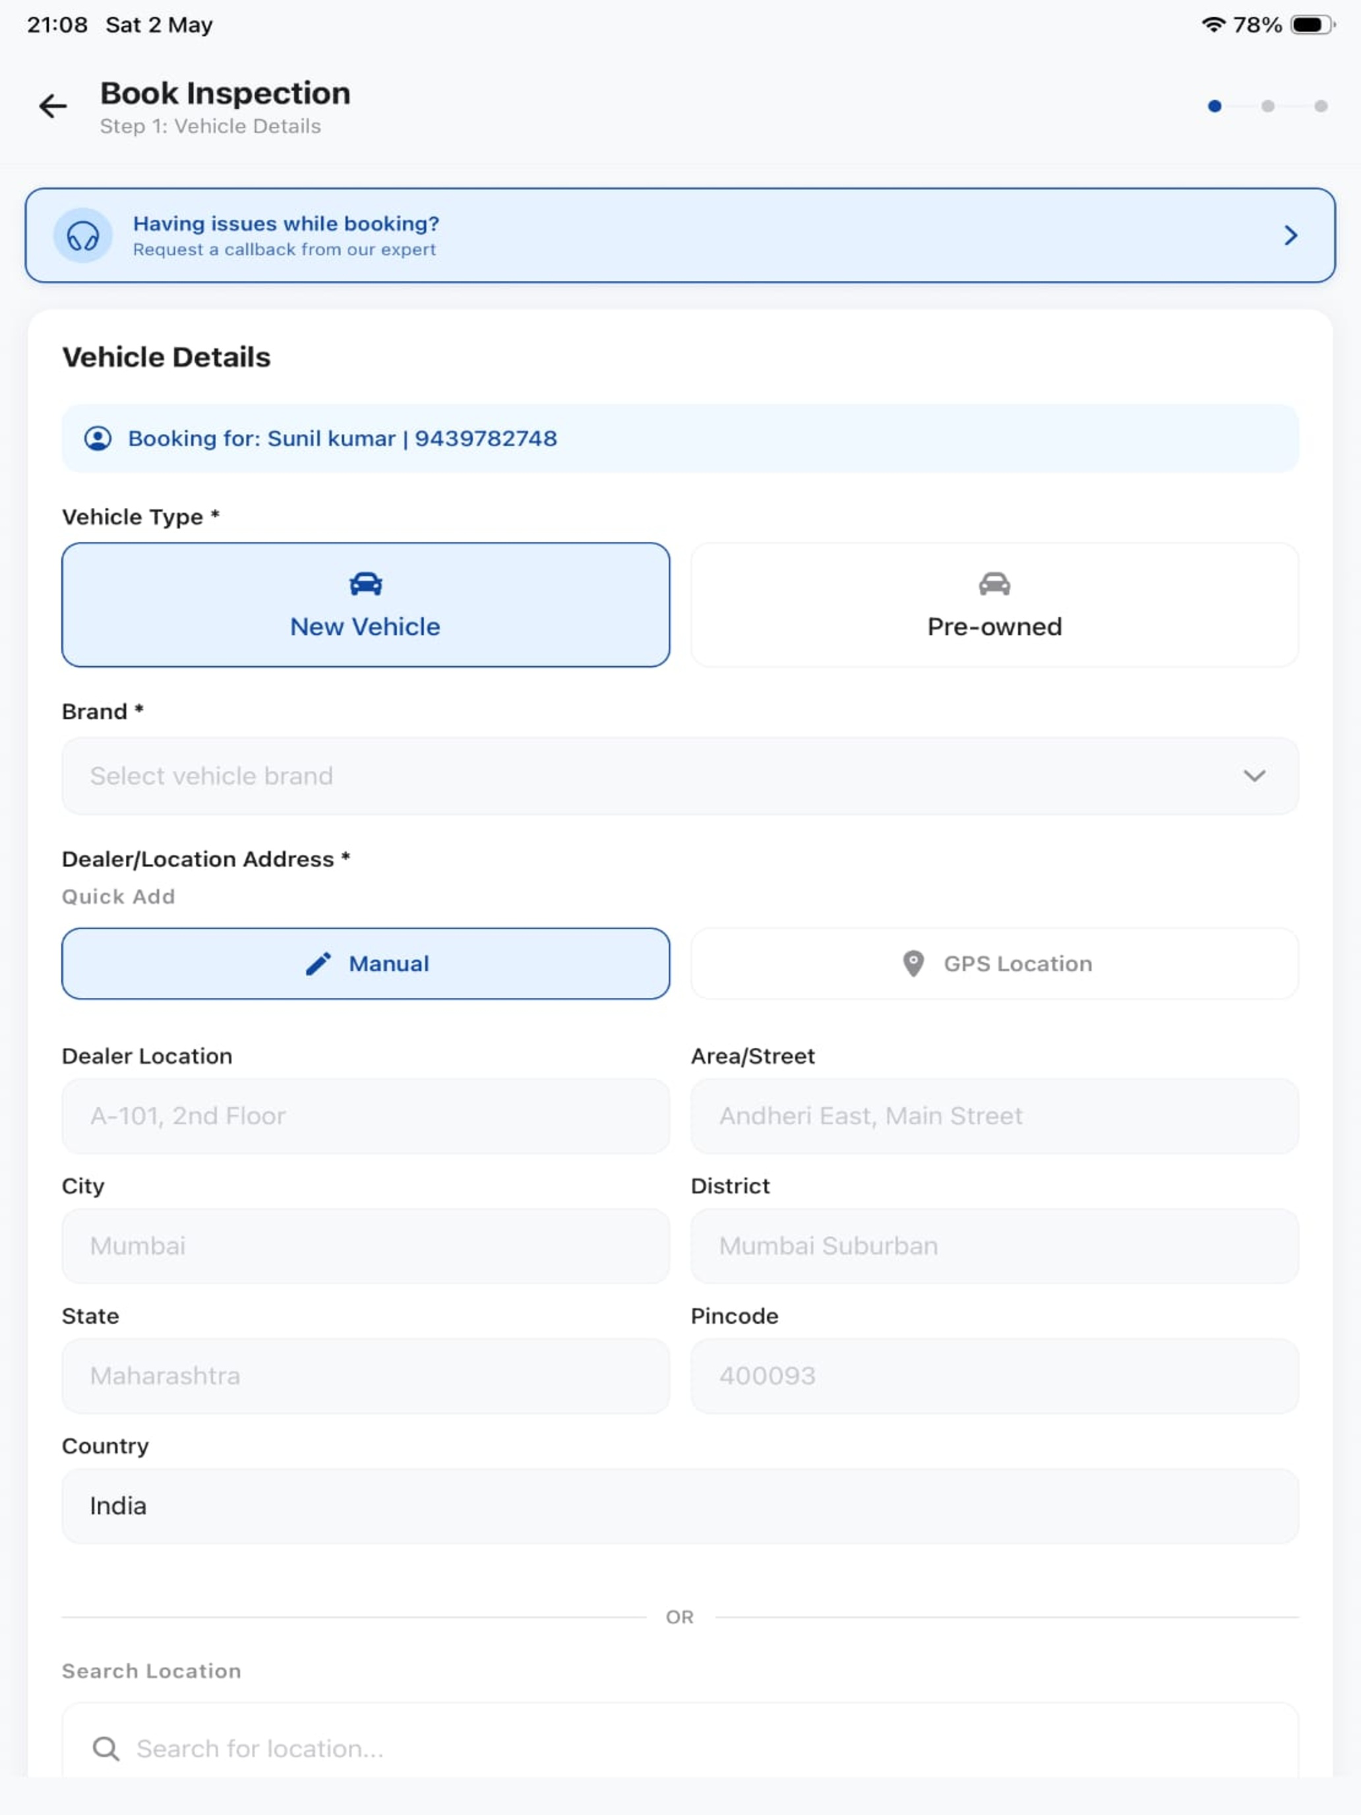
Task: Tap 'Request a callback from our expert'
Action: point(285,249)
